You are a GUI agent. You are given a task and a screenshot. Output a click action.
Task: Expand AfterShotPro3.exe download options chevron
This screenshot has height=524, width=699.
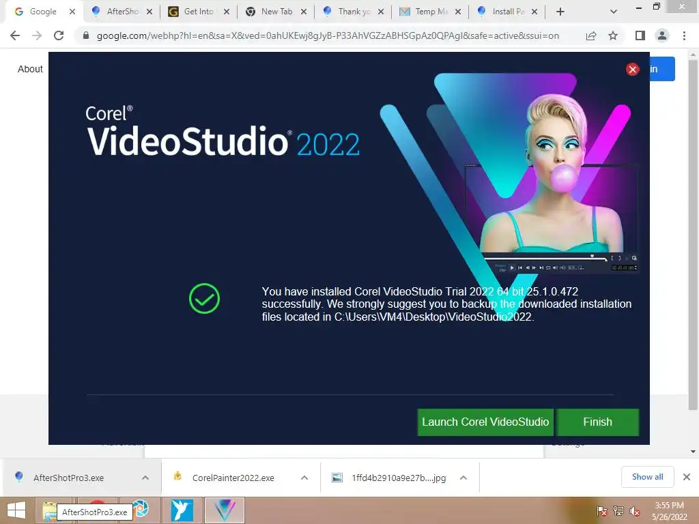tap(145, 478)
